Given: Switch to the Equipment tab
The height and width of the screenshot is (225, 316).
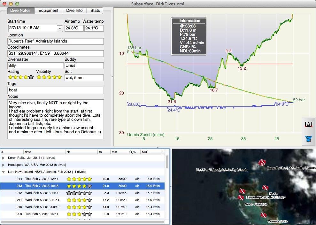Looking at the screenshot, I should point(48,10).
